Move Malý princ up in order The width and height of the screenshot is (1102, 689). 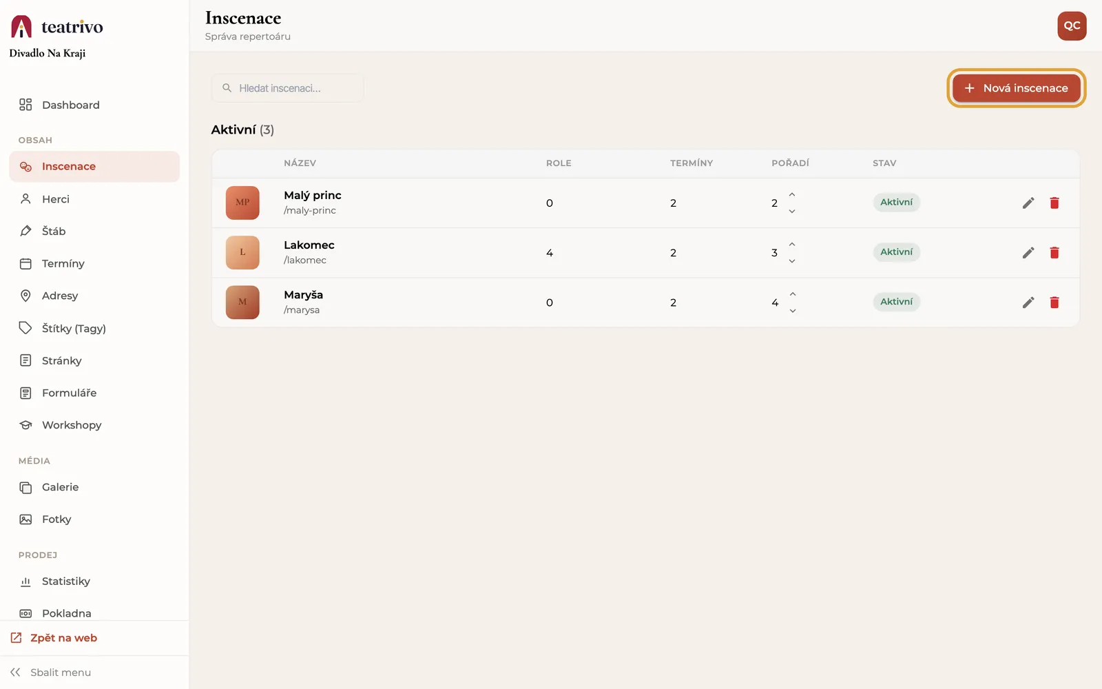(792, 195)
